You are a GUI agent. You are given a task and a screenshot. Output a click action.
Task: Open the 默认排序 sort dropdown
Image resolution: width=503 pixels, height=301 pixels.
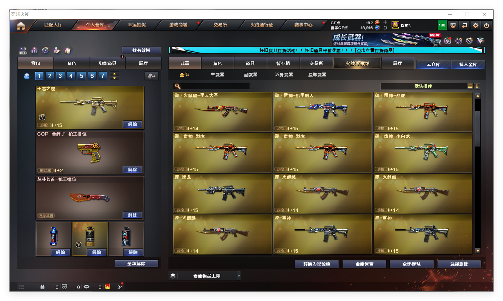pyautogui.click(x=423, y=86)
